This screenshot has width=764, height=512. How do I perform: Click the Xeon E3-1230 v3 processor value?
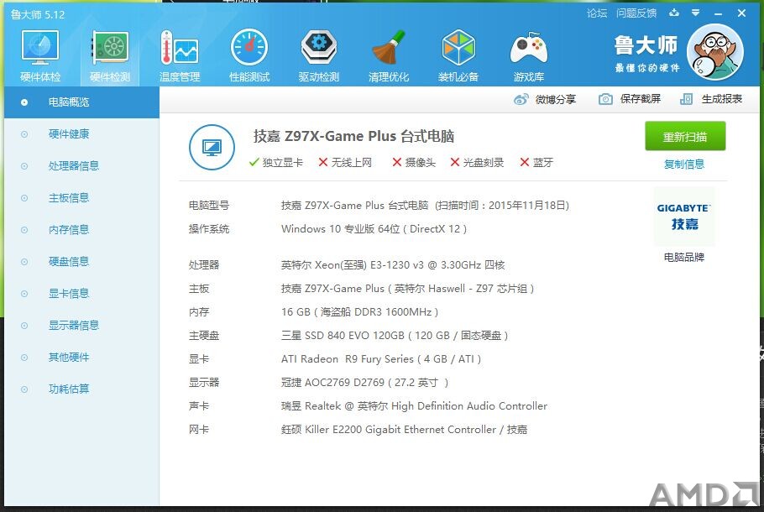(393, 265)
